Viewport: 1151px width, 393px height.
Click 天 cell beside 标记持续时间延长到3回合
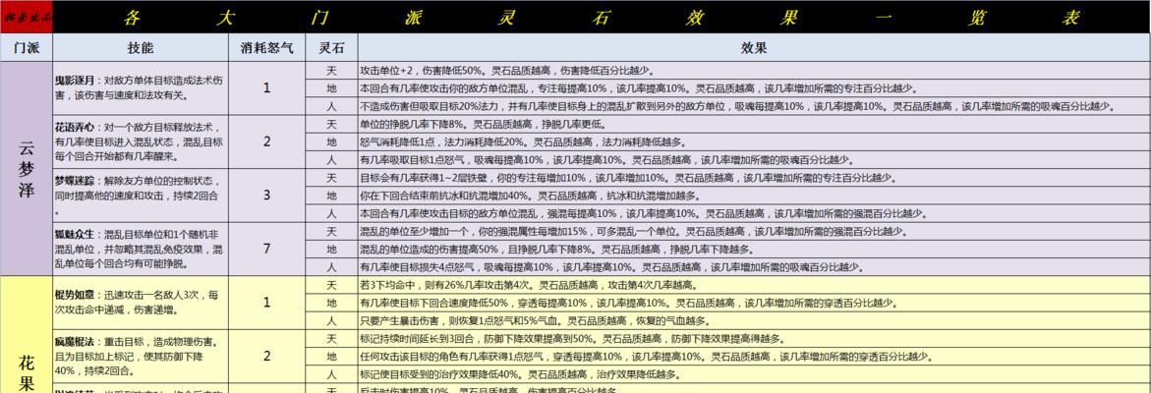(331, 338)
